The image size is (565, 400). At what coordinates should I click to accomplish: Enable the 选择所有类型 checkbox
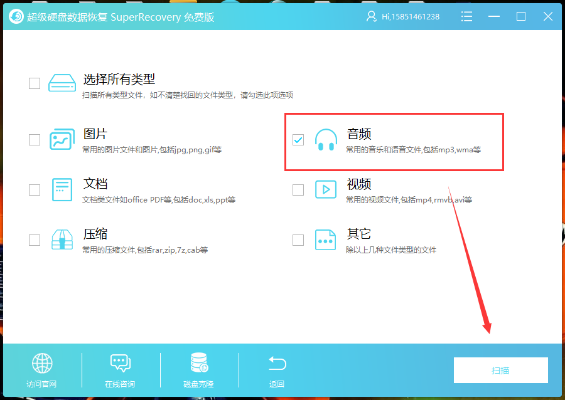pyautogui.click(x=35, y=83)
